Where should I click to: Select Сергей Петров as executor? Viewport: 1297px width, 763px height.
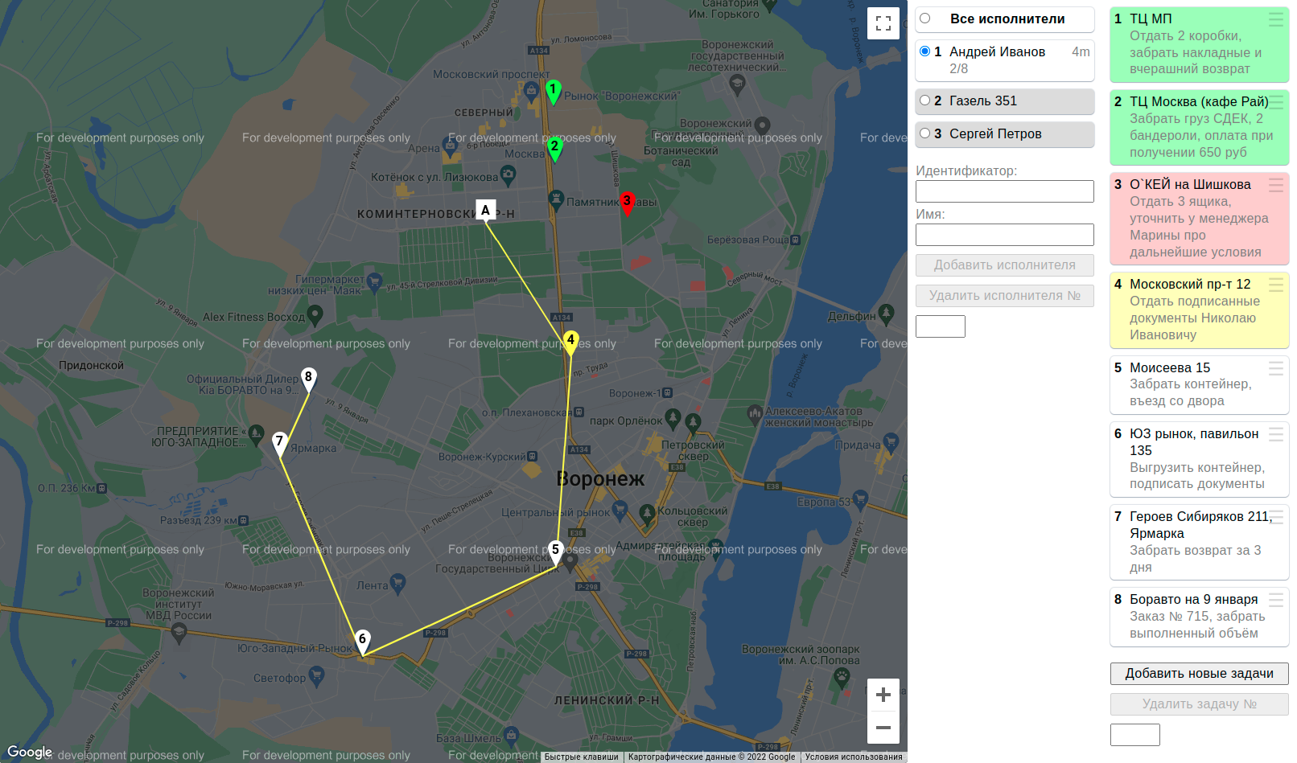[925, 134]
